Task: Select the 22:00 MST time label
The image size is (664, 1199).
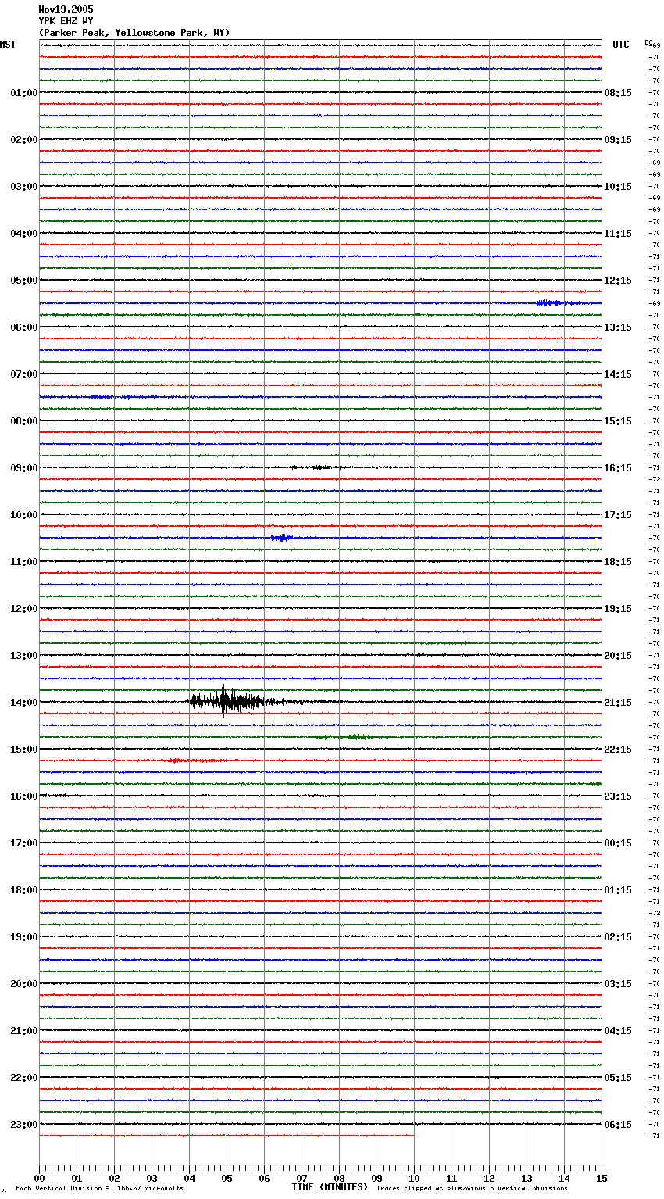Action: (24, 1078)
